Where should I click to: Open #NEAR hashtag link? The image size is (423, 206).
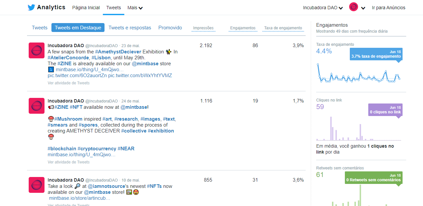pyautogui.click(x=126, y=149)
